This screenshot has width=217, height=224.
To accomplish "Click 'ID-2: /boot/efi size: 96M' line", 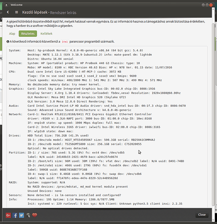I will [106, 161].
